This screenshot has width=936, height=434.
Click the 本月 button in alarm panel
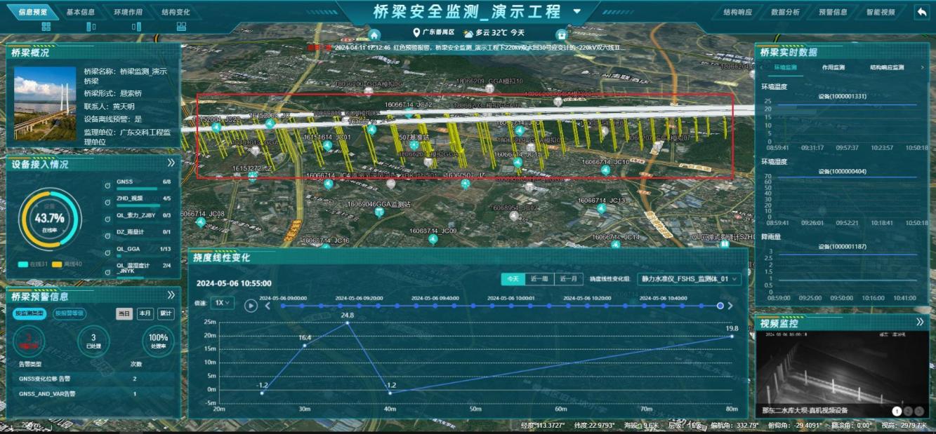pos(145,313)
